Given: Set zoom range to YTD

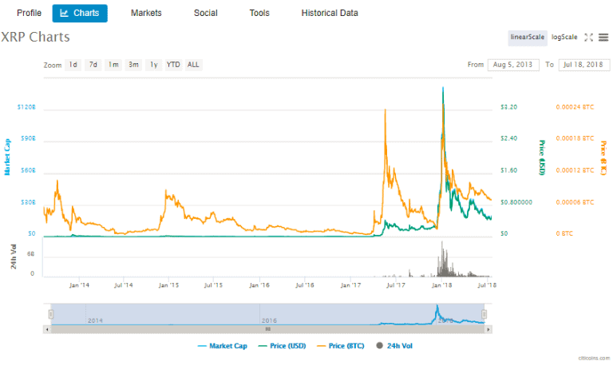Looking at the screenshot, I should [x=173, y=65].
